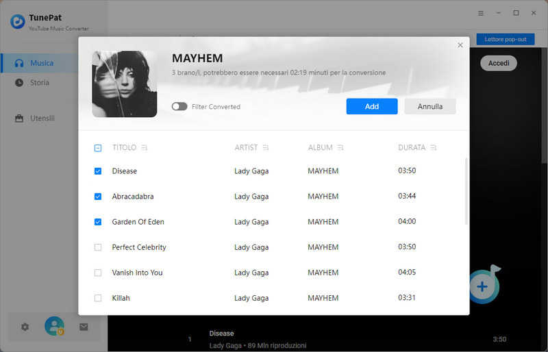Uncheck the Disease song checkbox
The height and width of the screenshot is (352, 548).
pos(98,171)
